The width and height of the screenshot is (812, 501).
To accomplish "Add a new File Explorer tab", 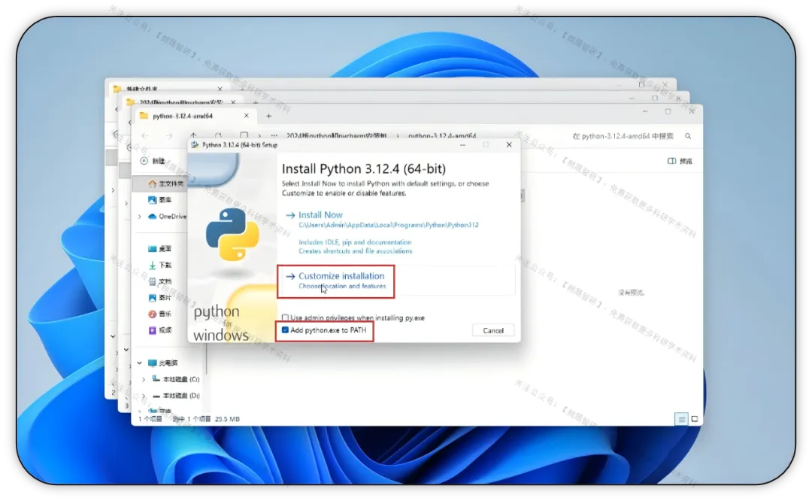I will (268, 116).
